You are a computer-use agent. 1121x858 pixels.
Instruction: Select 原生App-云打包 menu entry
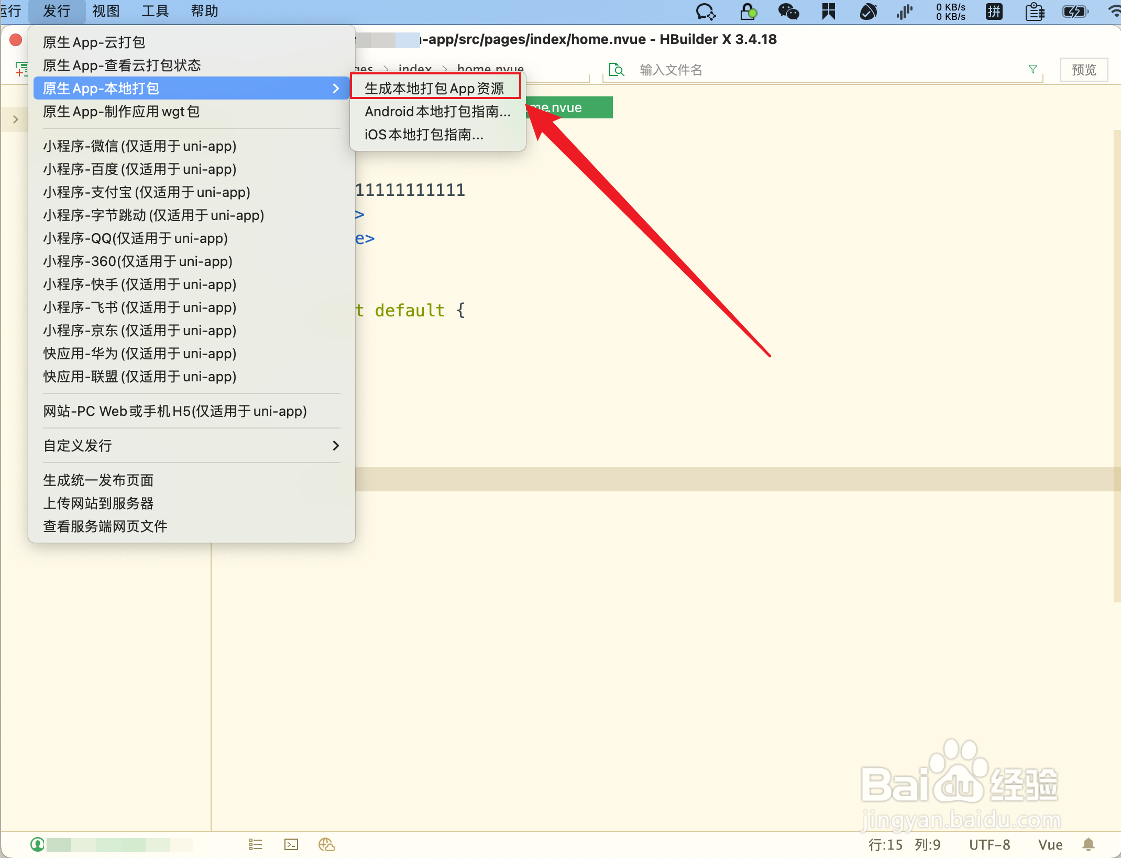click(x=192, y=42)
